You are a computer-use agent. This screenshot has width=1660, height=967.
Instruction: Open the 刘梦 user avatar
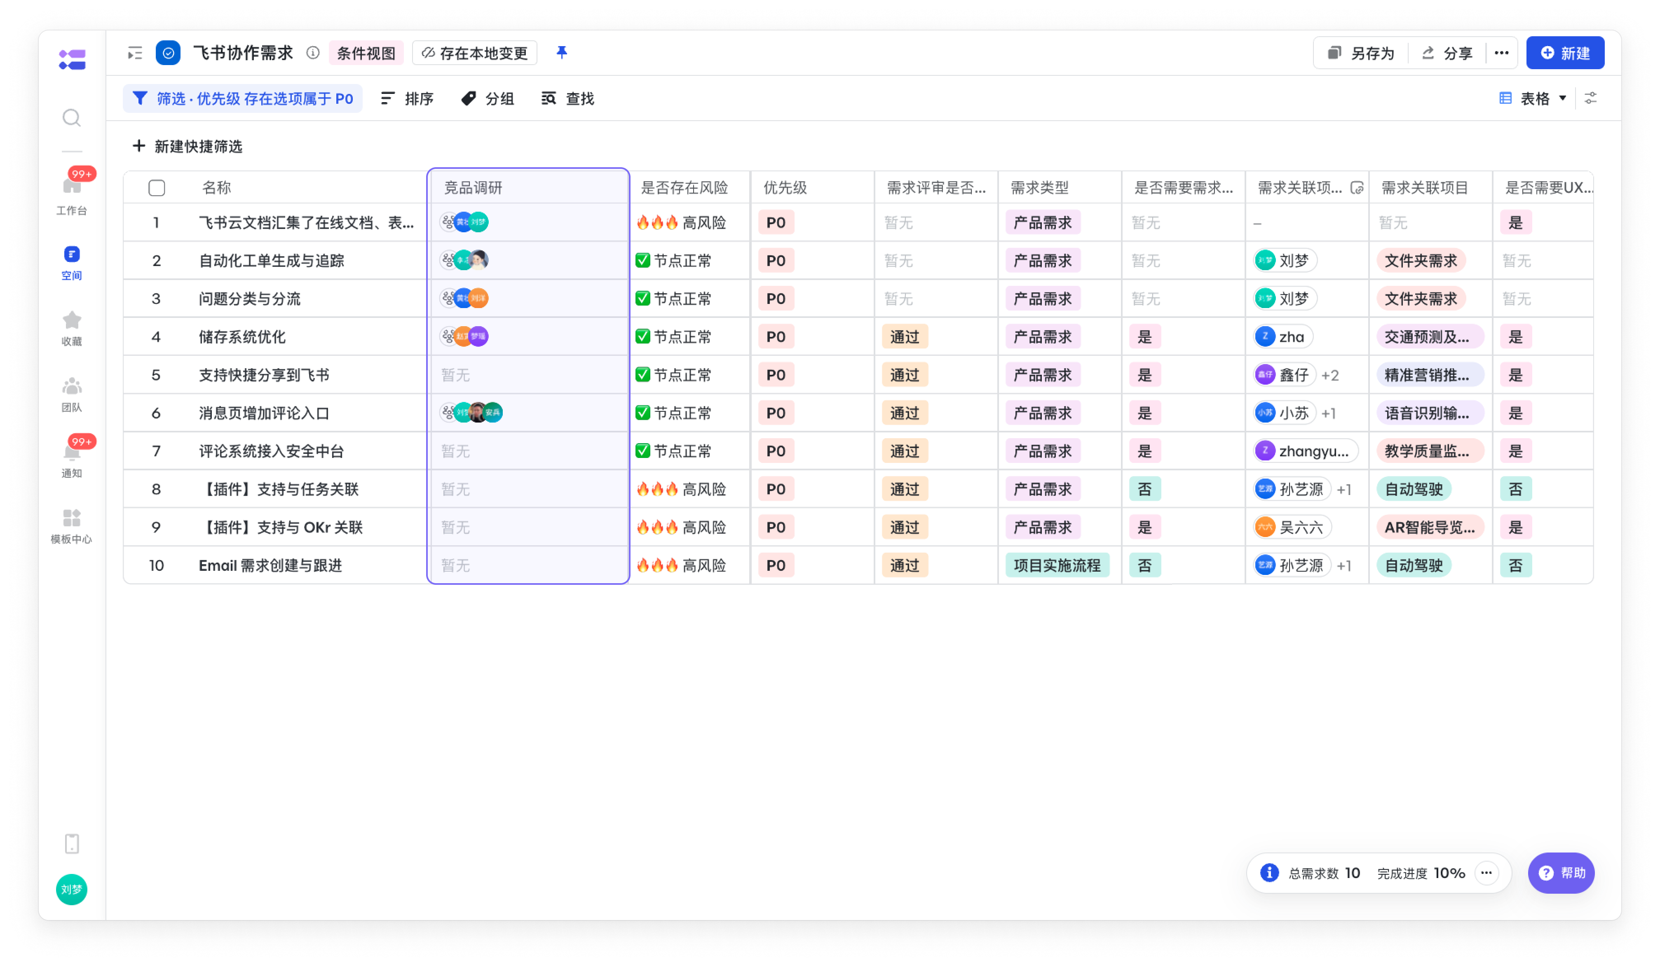72,889
